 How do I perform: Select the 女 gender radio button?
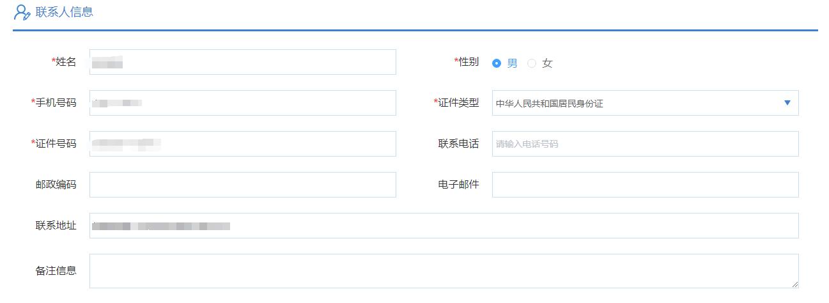pos(532,63)
